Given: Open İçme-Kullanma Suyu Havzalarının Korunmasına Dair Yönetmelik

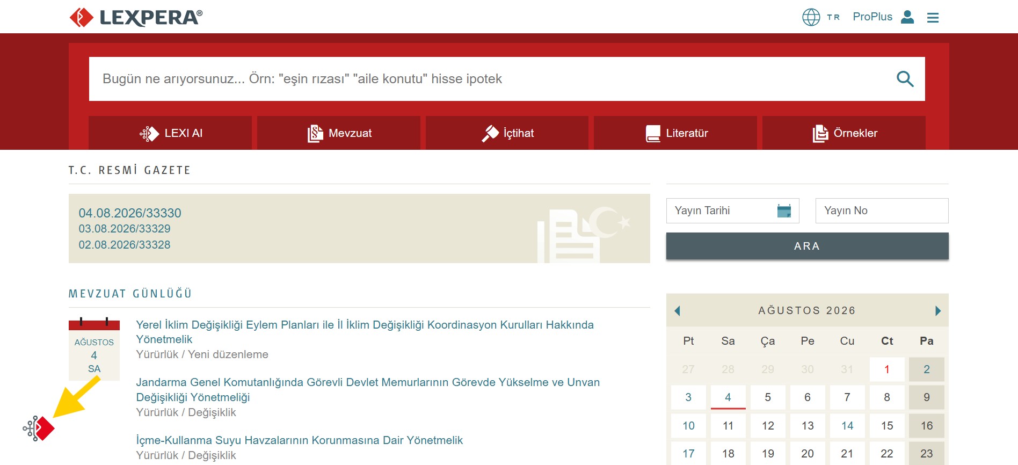Looking at the screenshot, I should coord(299,440).
